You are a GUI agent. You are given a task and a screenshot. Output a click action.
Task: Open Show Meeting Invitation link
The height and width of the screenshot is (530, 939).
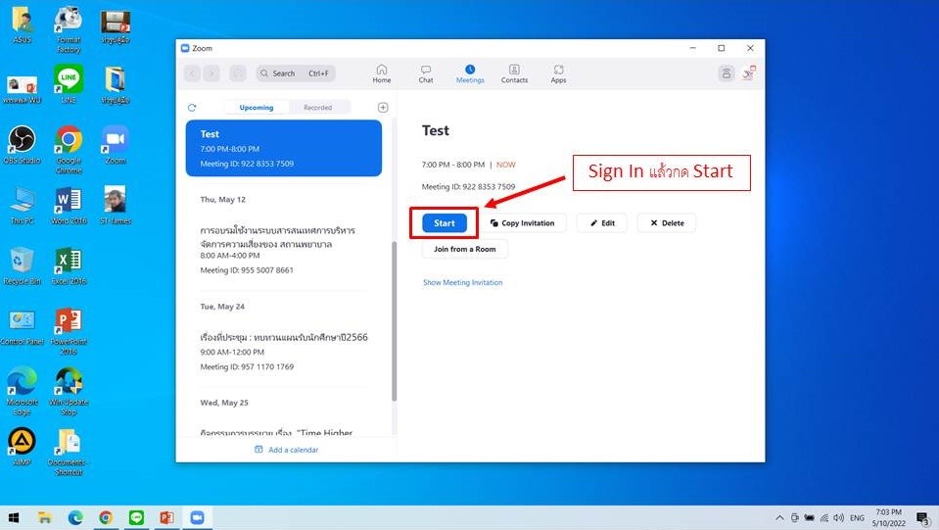click(463, 283)
